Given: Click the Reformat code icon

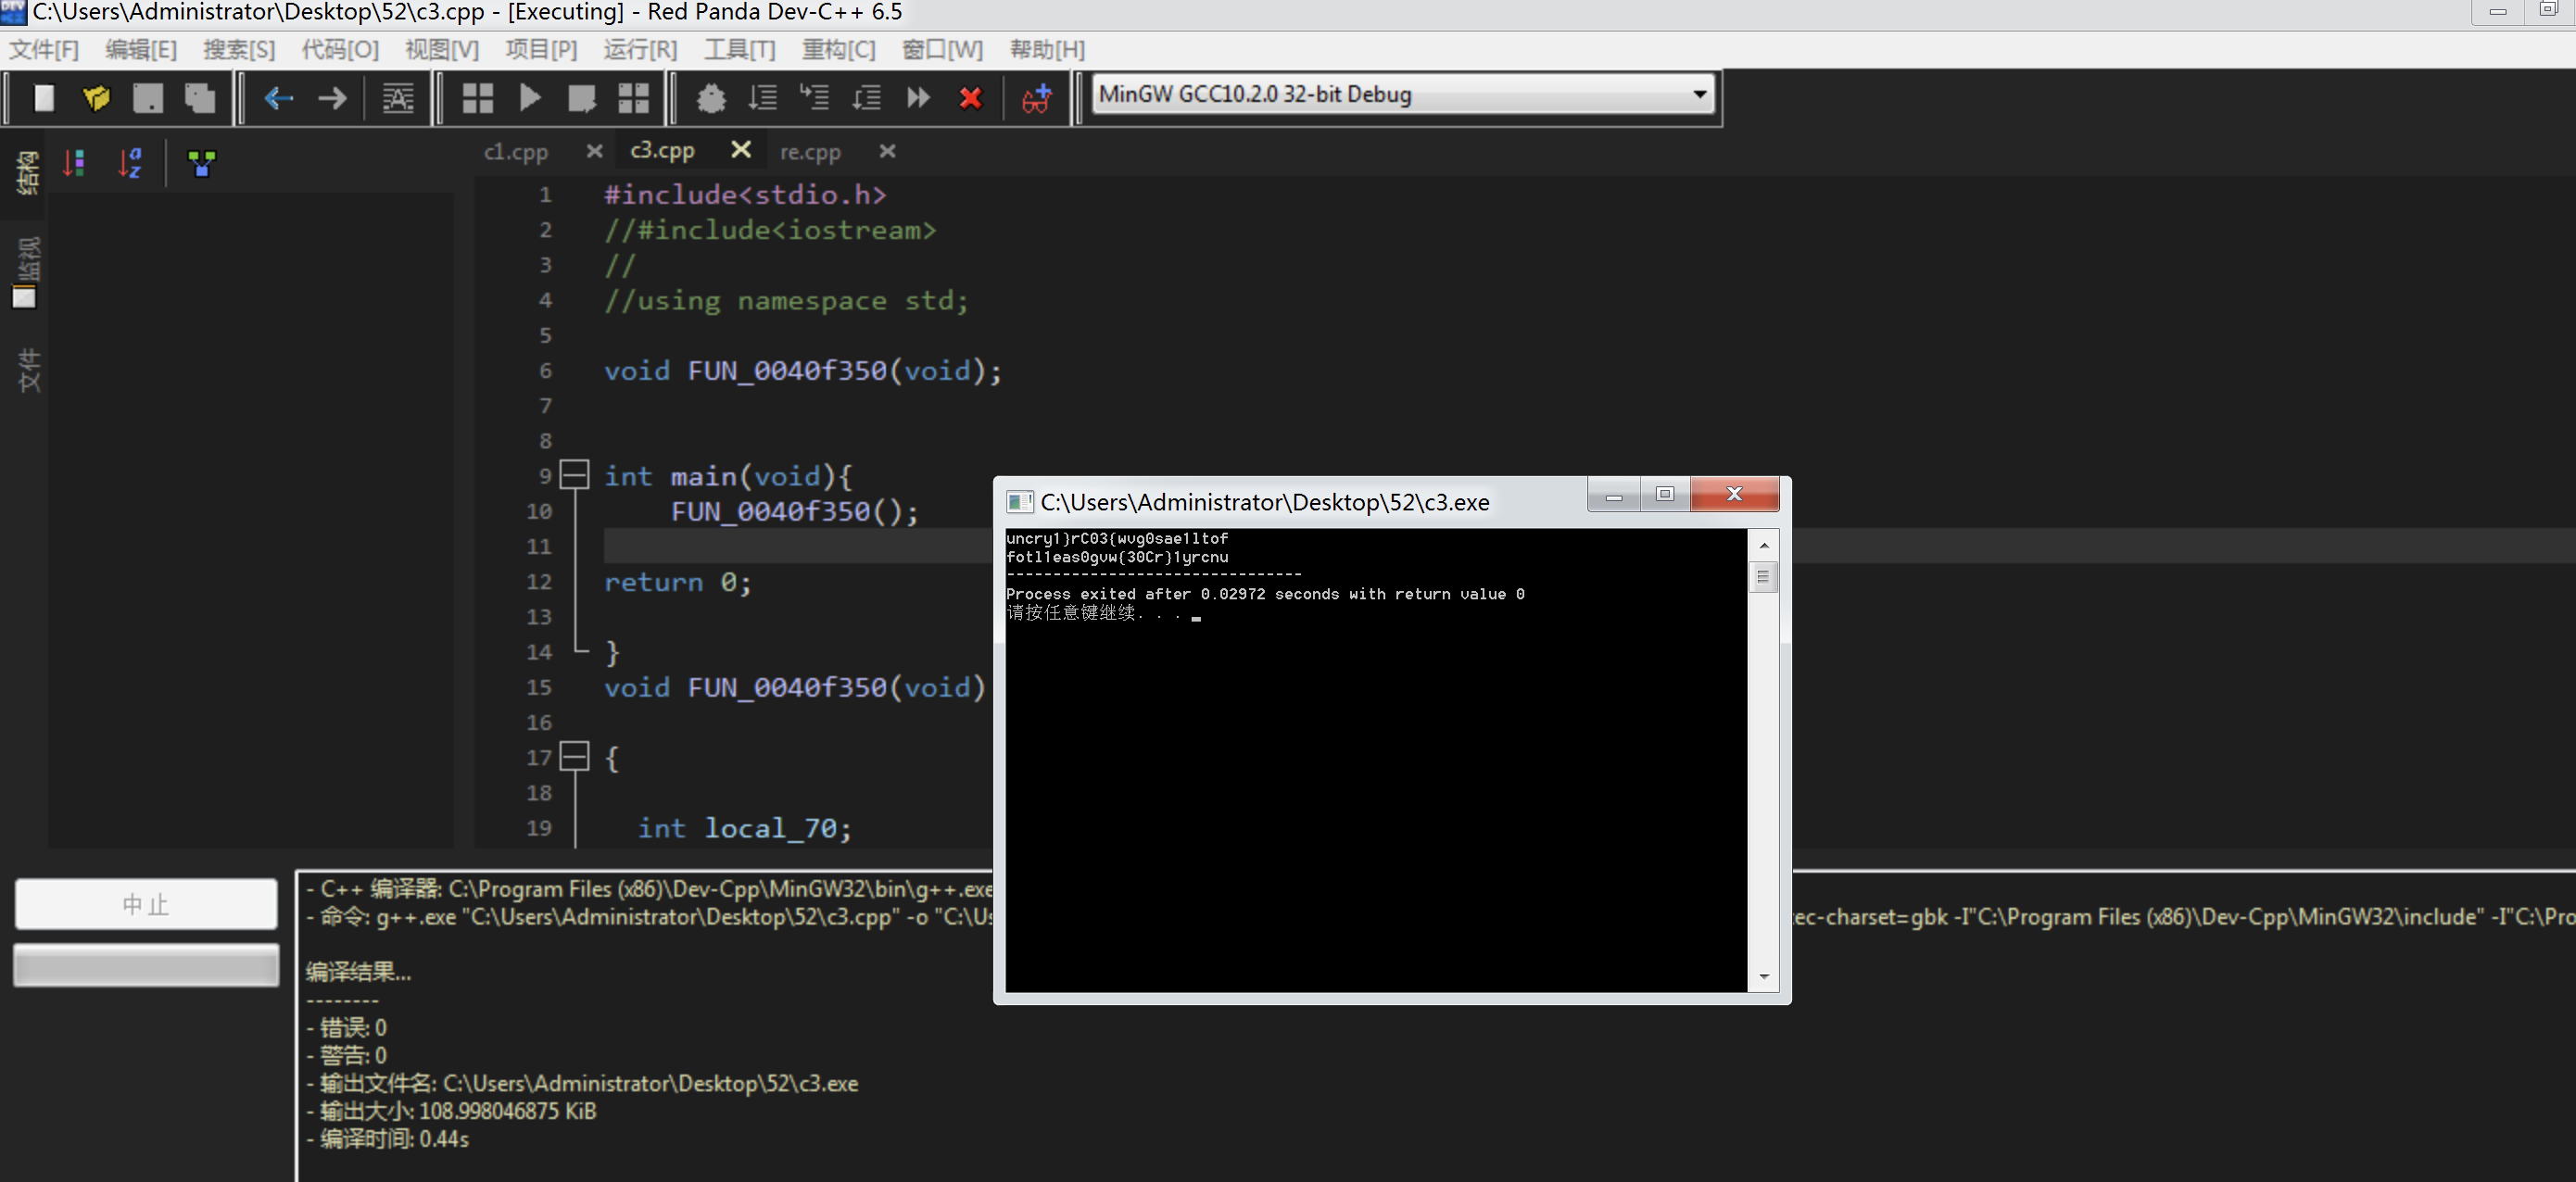Looking at the screenshot, I should pyautogui.click(x=398, y=98).
